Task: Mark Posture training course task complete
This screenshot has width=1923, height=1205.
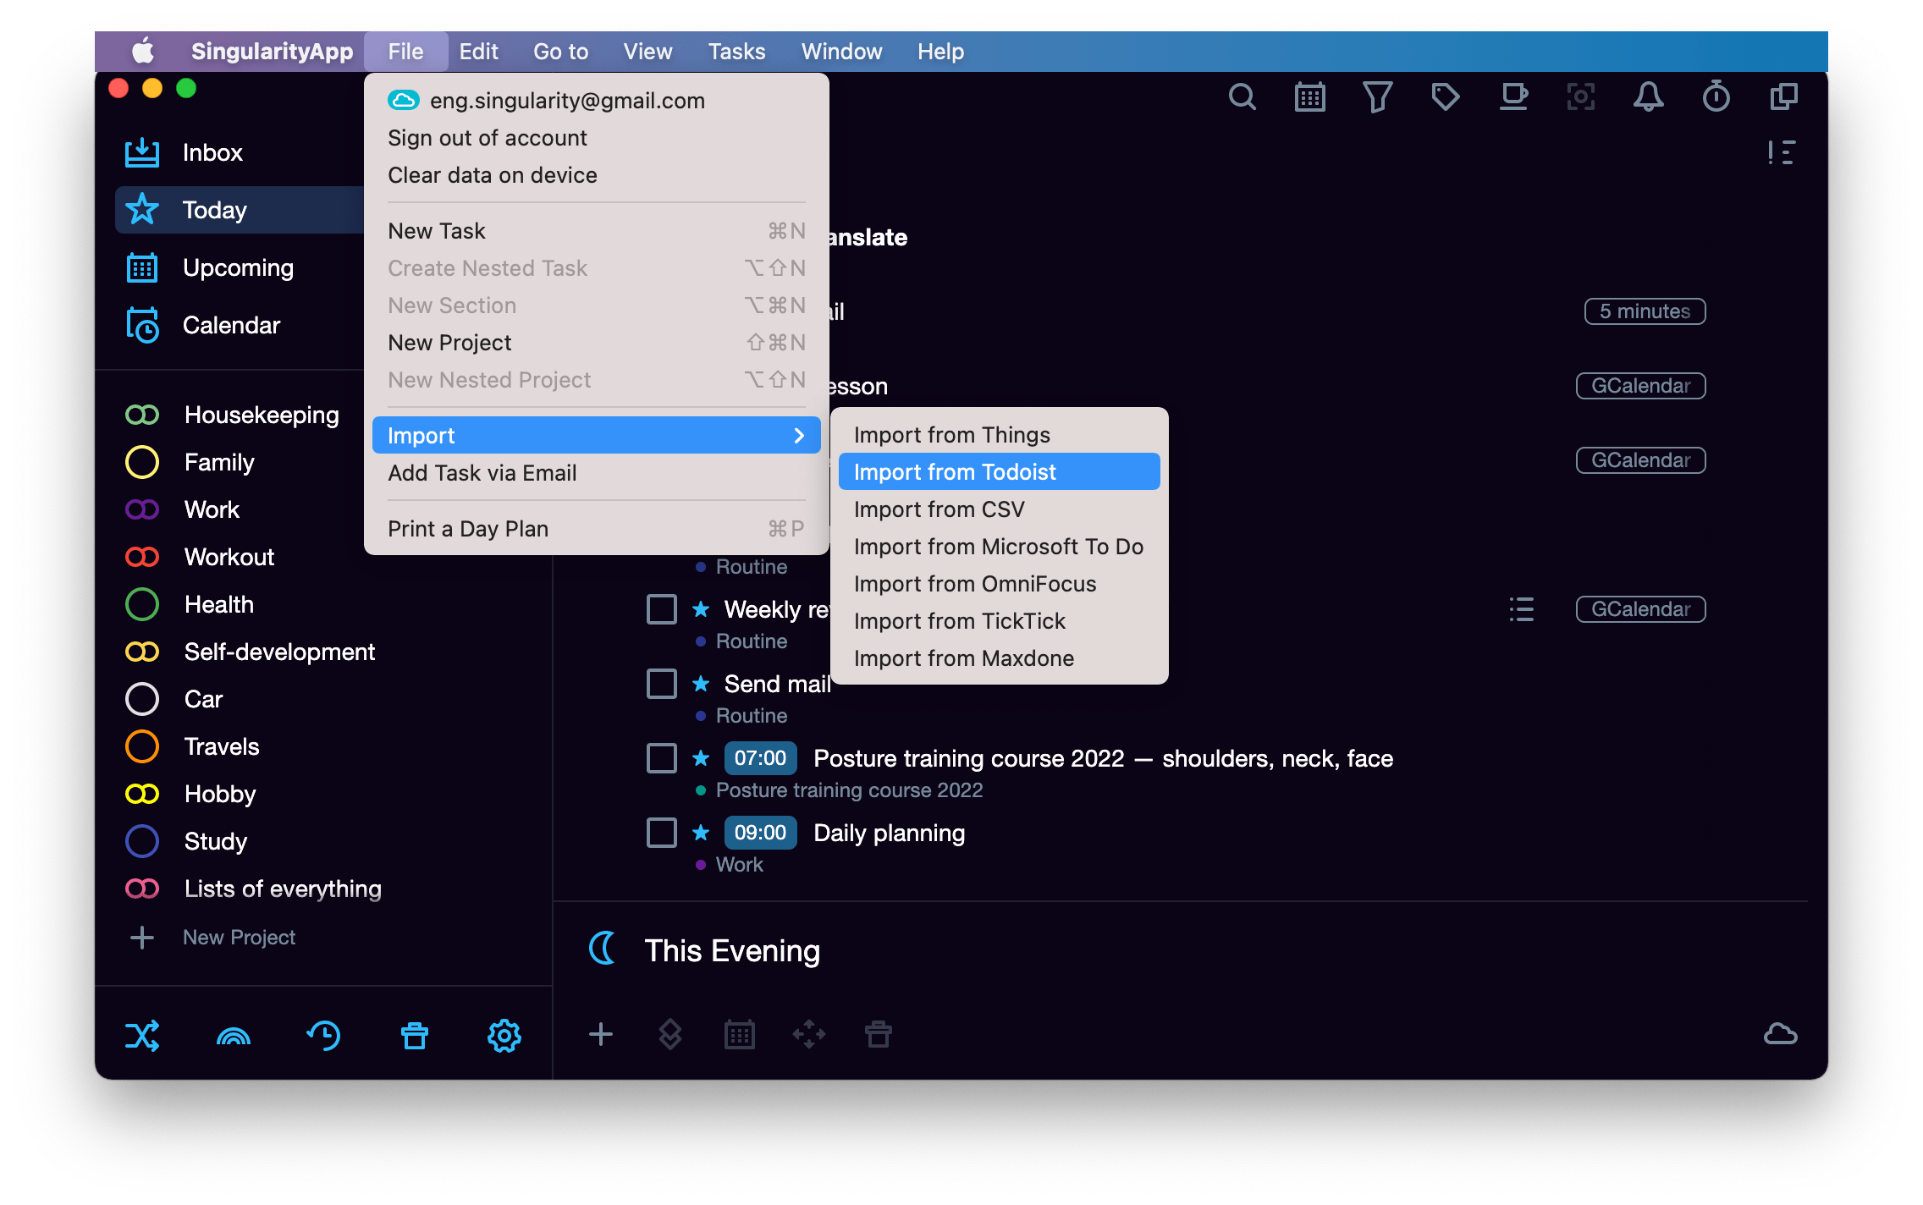Action: [661, 758]
